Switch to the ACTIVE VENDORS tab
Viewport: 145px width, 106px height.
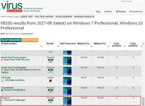coord(64,16)
